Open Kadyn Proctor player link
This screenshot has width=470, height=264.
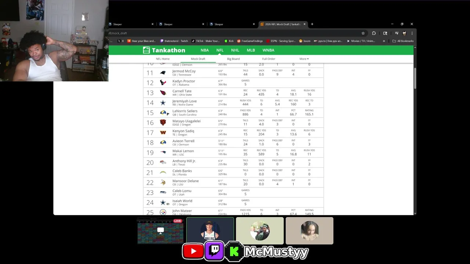[x=184, y=81]
